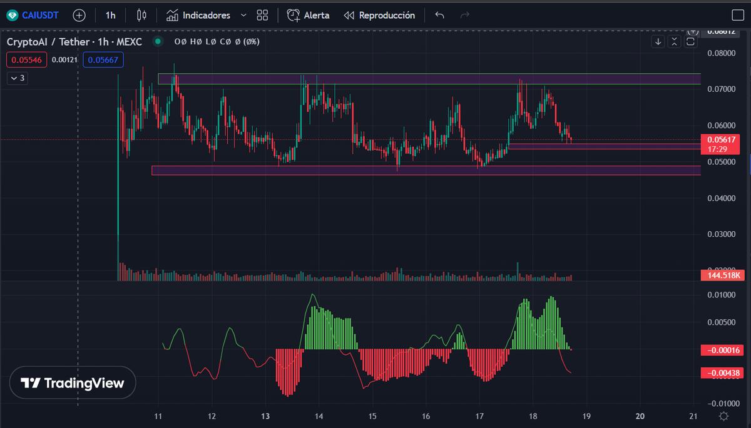Image resolution: width=751 pixels, height=428 pixels.
Task: Redo the chart action
Action: pos(464,15)
